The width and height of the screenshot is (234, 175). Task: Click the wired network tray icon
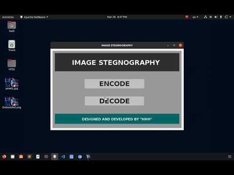point(205,17)
